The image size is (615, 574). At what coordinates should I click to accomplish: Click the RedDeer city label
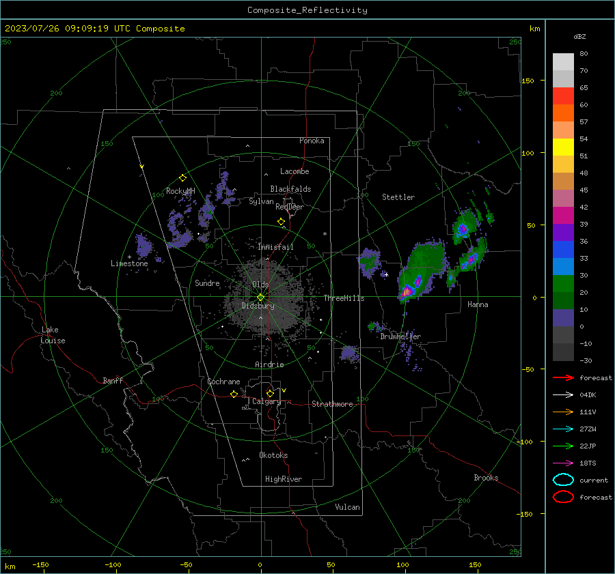pos(290,207)
